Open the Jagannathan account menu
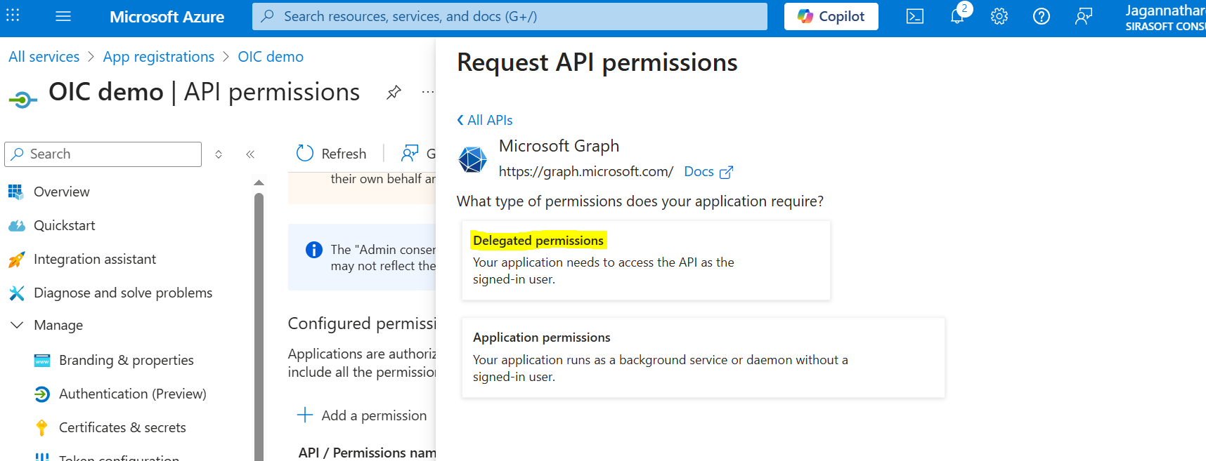 click(x=1165, y=18)
